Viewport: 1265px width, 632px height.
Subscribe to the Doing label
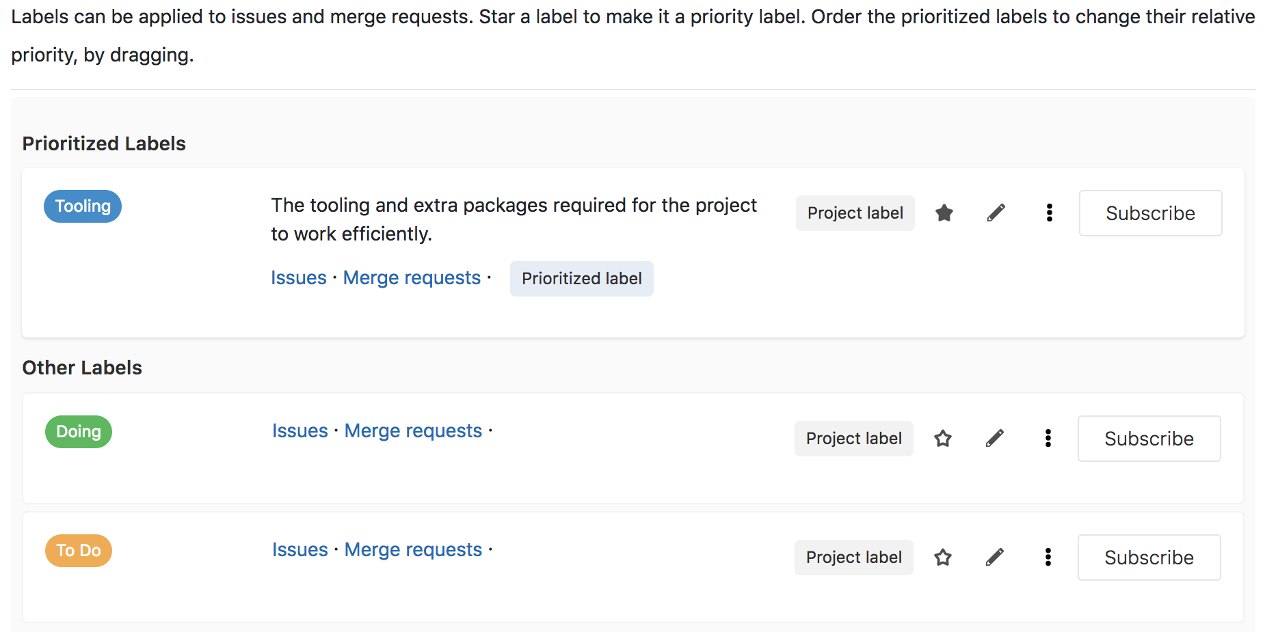click(1149, 439)
